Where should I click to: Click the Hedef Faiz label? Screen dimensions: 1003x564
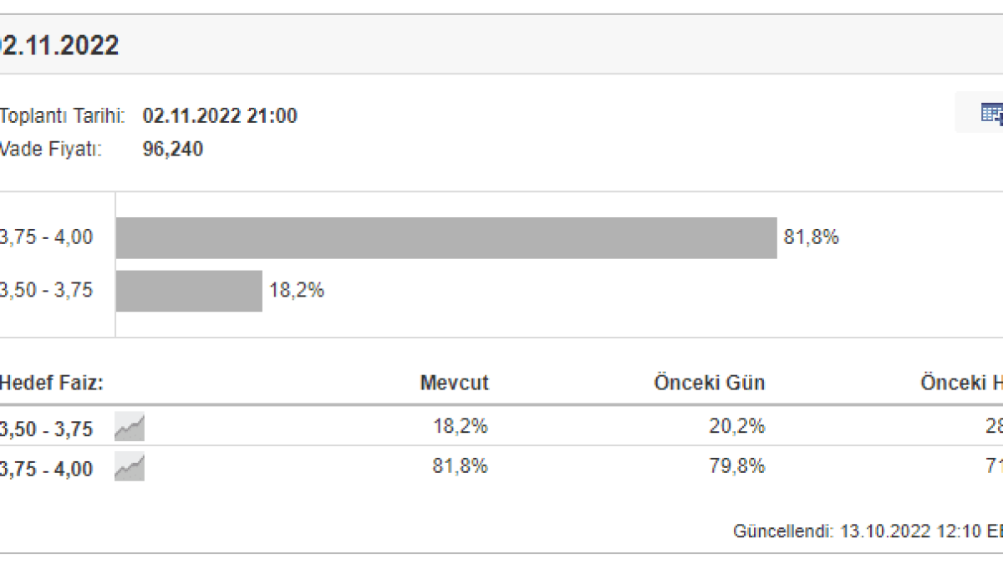coord(51,384)
